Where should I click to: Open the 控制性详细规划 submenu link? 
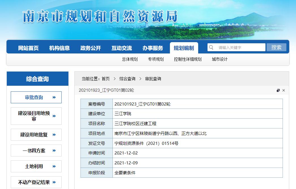pyautogui.click(x=188, y=59)
